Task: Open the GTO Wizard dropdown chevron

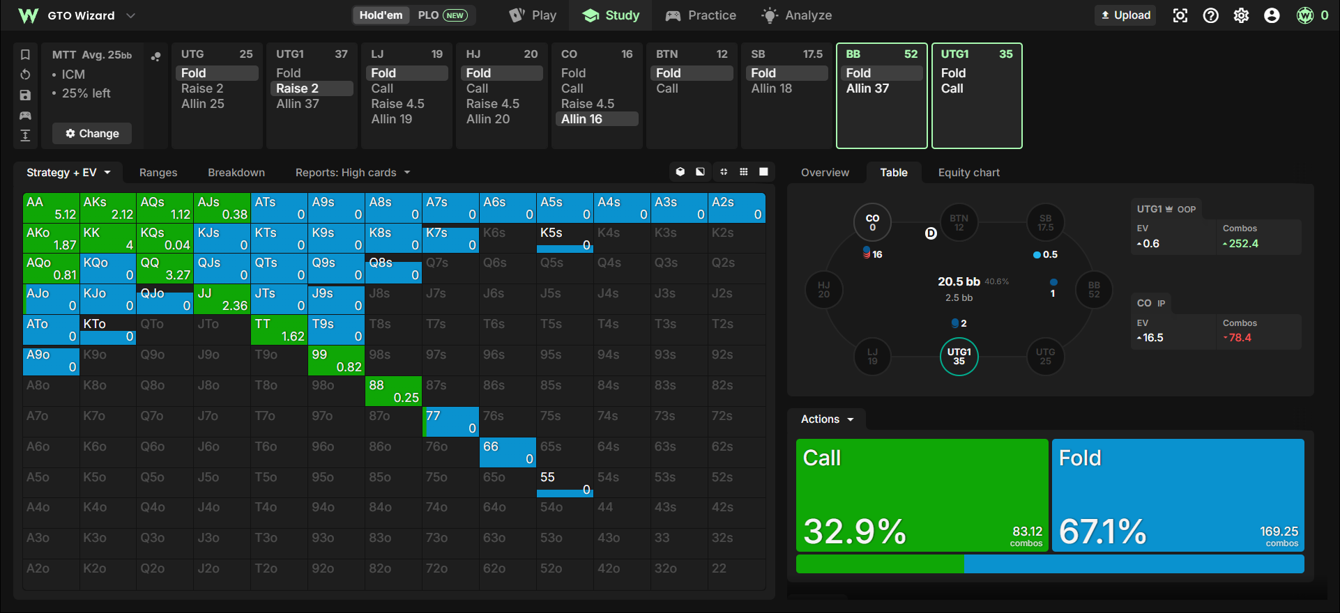Action: (x=130, y=15)
